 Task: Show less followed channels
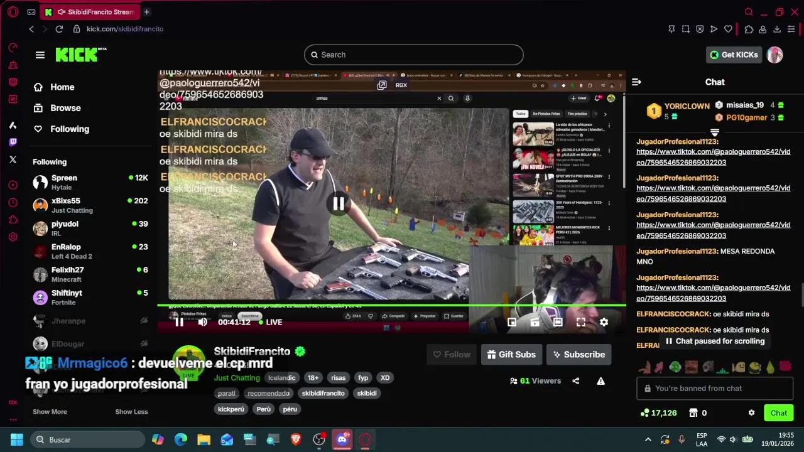point(131,412)
